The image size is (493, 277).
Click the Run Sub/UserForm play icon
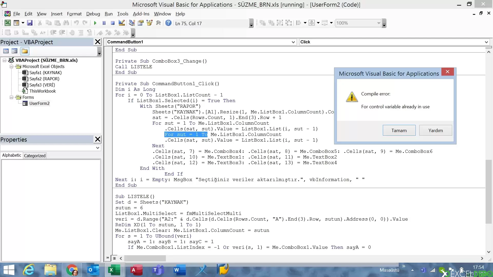[x=95, y=23]
